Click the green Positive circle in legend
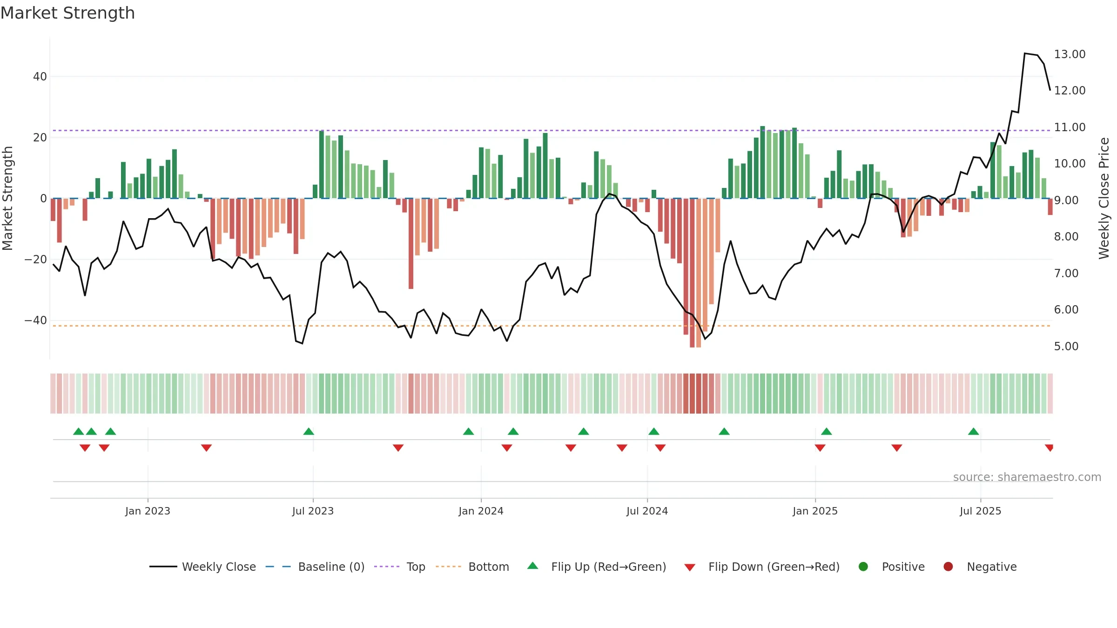This screenshot has height=628, width=1117. tap(863, 567)
